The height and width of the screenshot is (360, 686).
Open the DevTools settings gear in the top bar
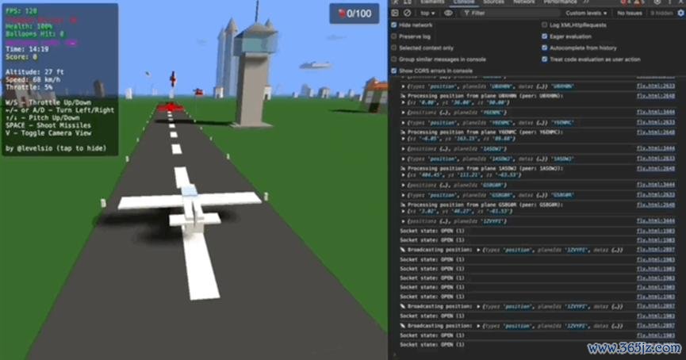[x=657, y=2]
